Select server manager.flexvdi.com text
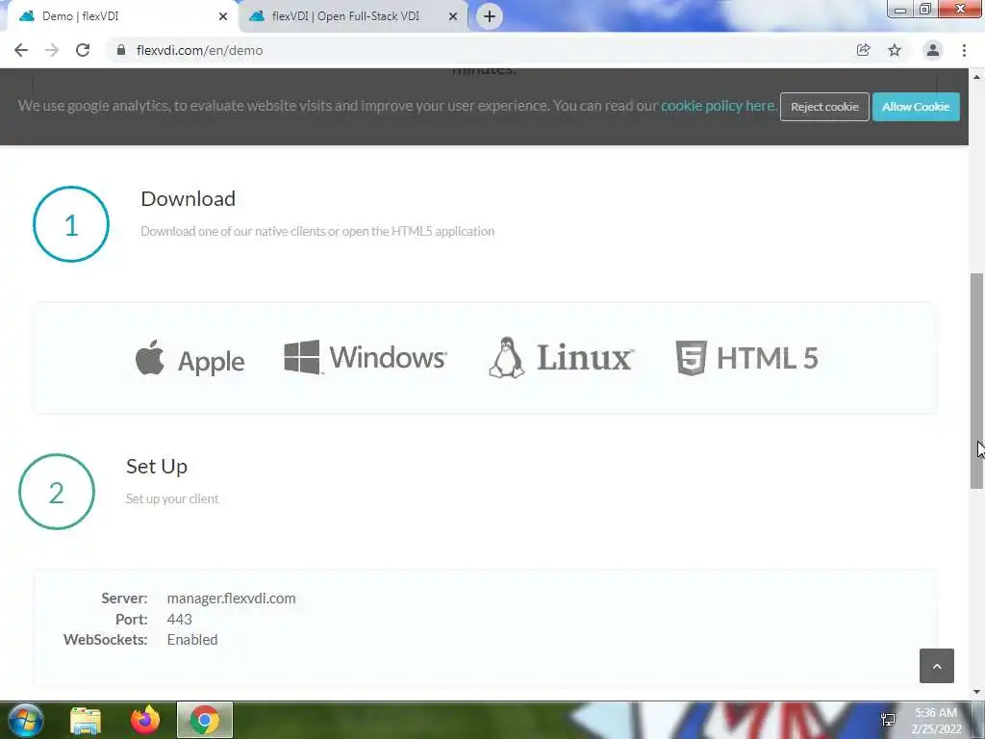 pos(231,599)
